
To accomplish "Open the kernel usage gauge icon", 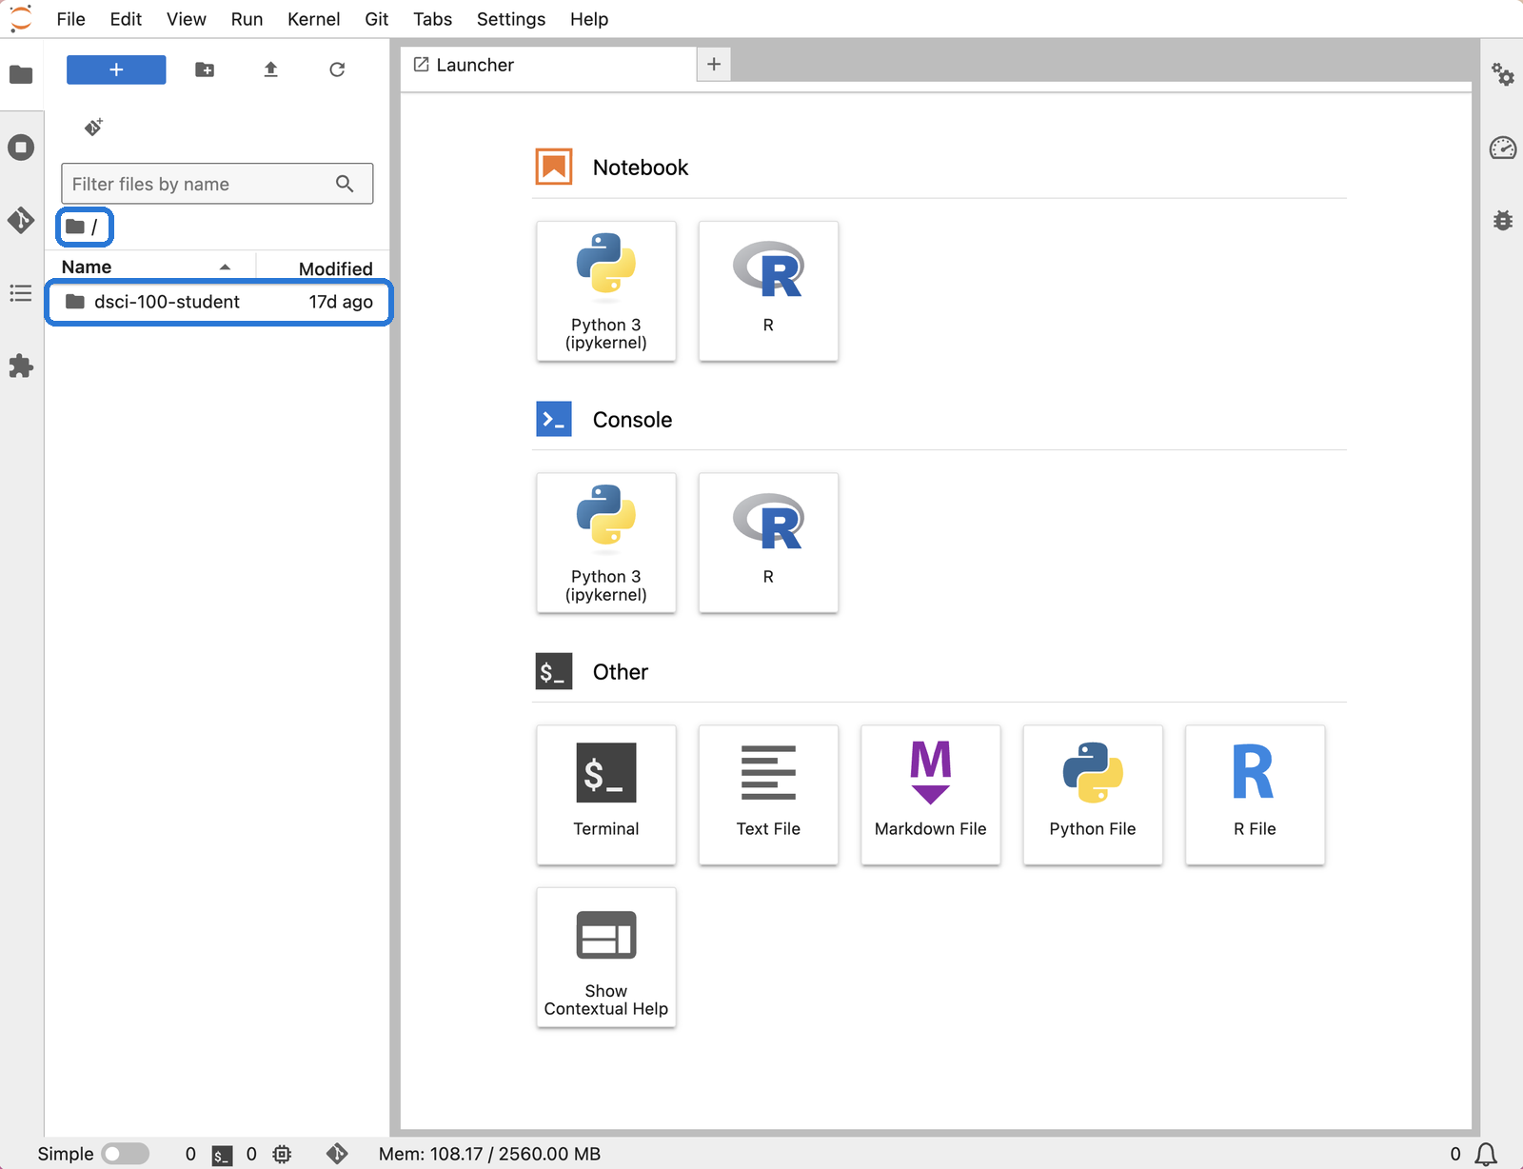I will pyautogui.click(x=1503, y=148).
